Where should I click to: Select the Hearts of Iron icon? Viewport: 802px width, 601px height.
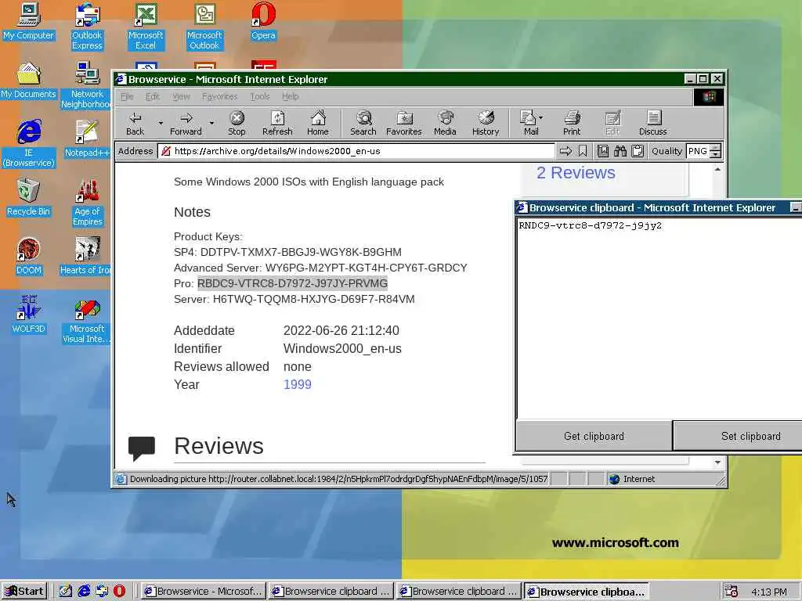[x=86, y=257]
